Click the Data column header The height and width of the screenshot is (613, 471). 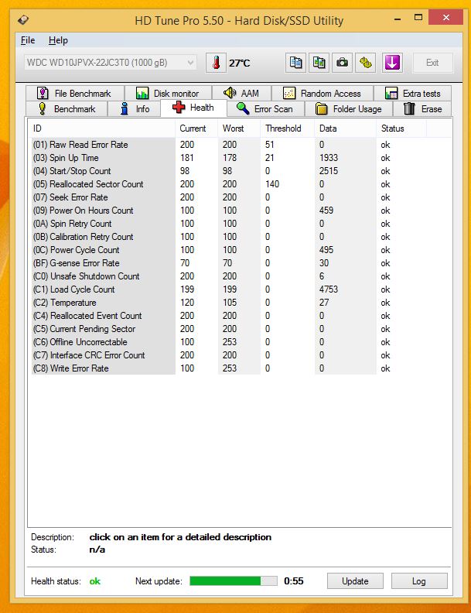345,128
